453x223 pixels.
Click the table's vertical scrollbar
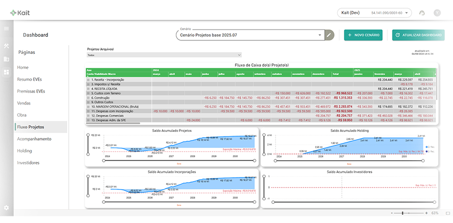[x=437, y=84]
